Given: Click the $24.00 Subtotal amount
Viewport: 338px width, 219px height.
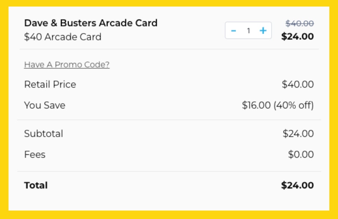Looking at the screenshot, I should coord(298,134).
